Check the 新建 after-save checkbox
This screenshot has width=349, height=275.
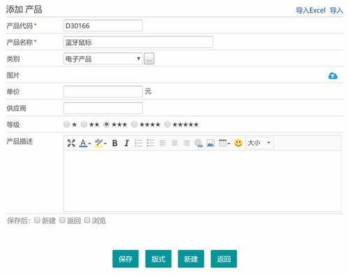click(37, 220)
